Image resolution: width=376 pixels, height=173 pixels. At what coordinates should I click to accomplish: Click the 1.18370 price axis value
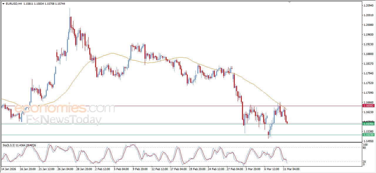[368, 64]
